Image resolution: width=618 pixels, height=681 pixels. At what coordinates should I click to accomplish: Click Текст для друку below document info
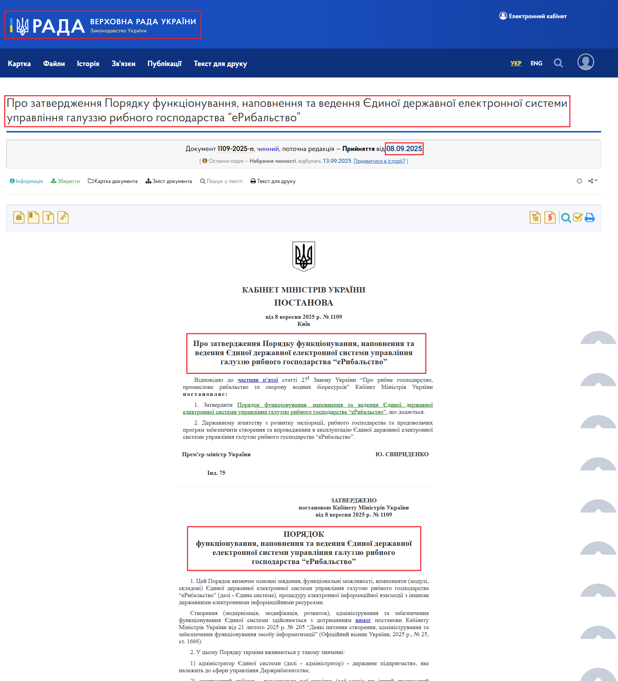click(273, 181)
